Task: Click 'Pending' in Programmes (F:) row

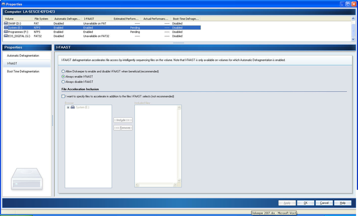Action: (x=135, y=32)
